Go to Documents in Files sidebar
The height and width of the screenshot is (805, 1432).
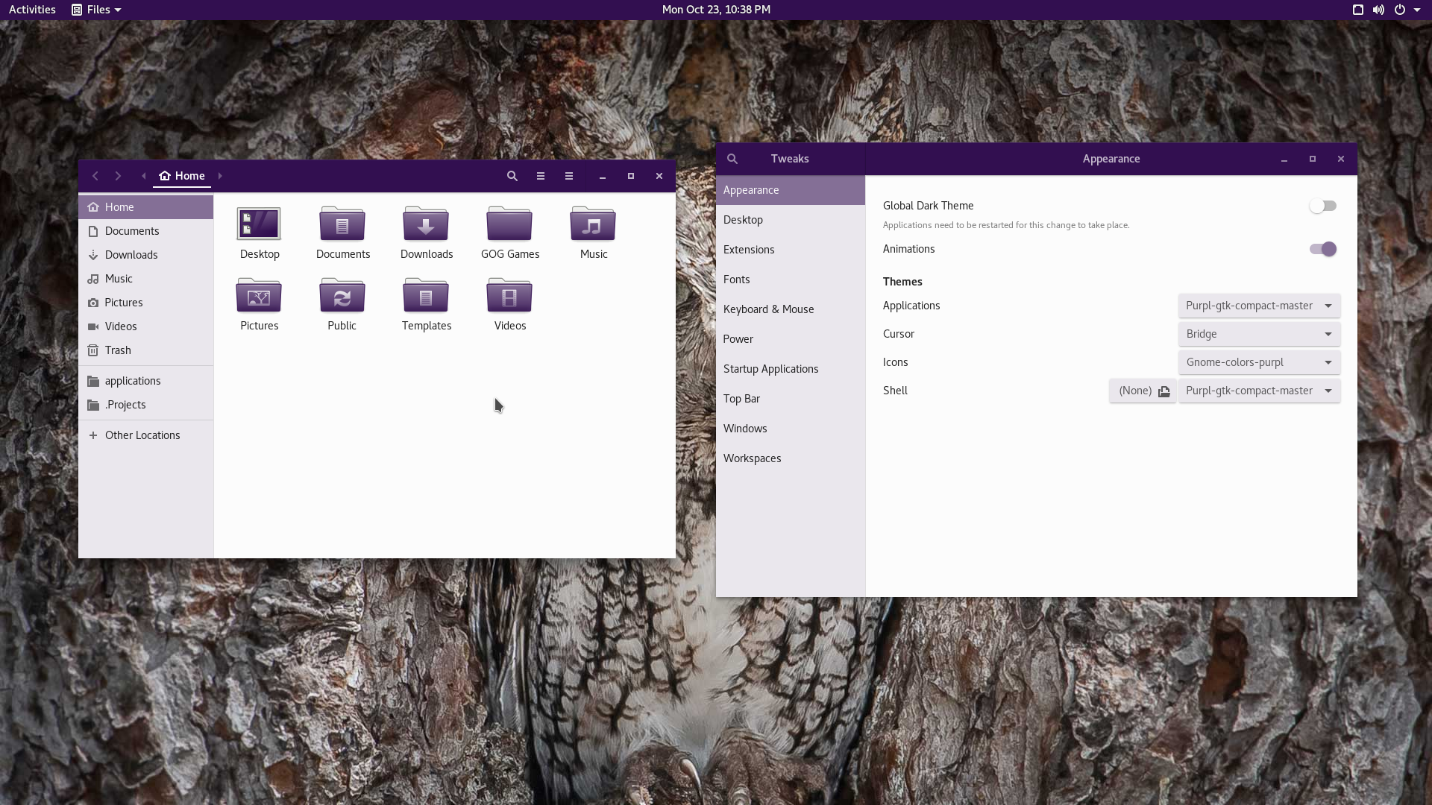(146, 231)
